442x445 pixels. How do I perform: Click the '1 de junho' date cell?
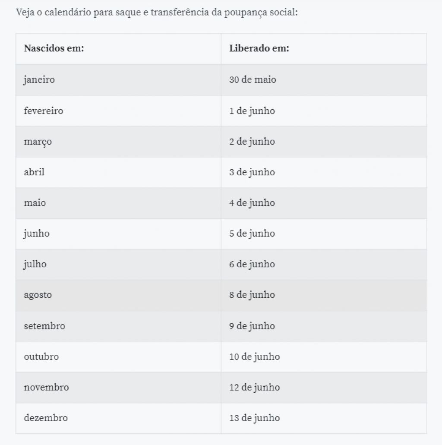324,111
